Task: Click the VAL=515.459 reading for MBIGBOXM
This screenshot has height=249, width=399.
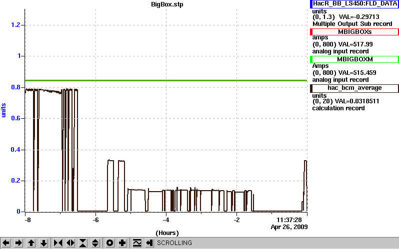Action: [356, 73]
